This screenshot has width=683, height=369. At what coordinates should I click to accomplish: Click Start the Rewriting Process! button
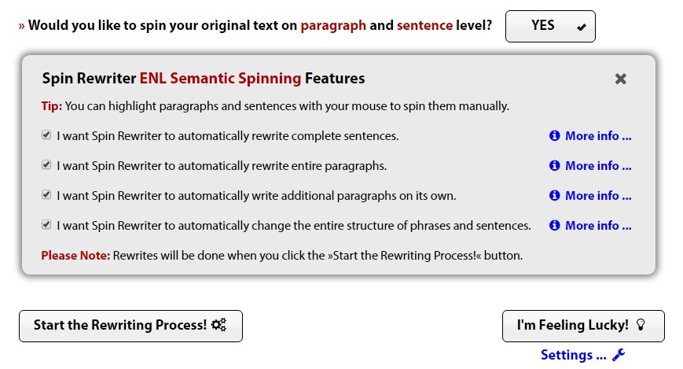130,326
